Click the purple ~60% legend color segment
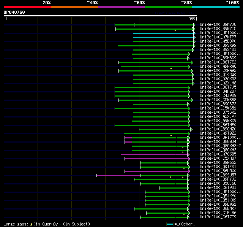 tap(121, 7)
